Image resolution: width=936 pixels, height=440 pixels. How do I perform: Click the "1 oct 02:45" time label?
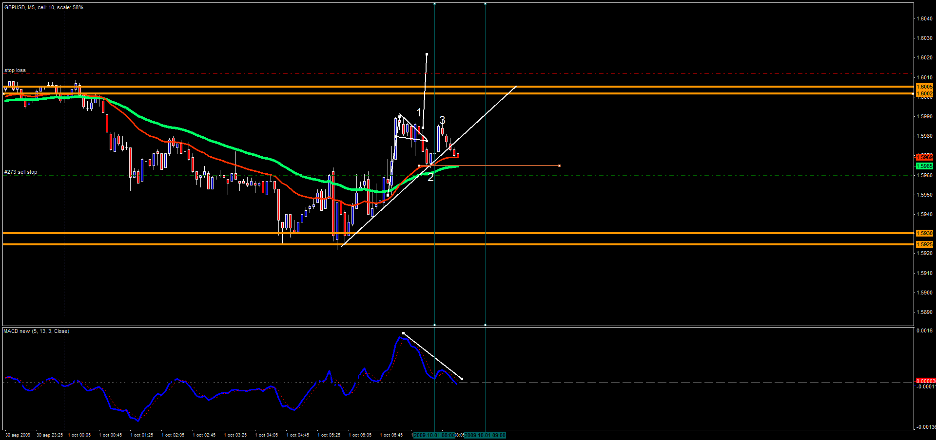pyautogui.click(x=204, y=435)
